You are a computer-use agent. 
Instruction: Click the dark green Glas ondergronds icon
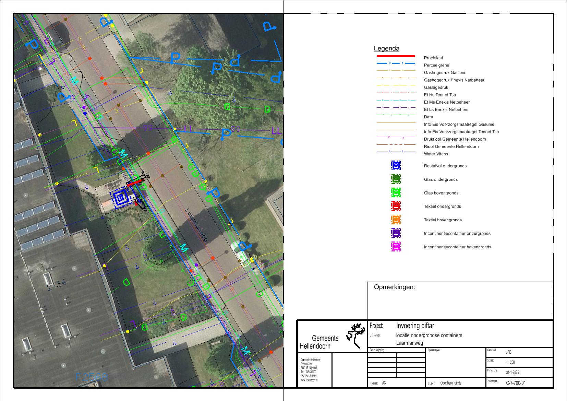(396, 179)
